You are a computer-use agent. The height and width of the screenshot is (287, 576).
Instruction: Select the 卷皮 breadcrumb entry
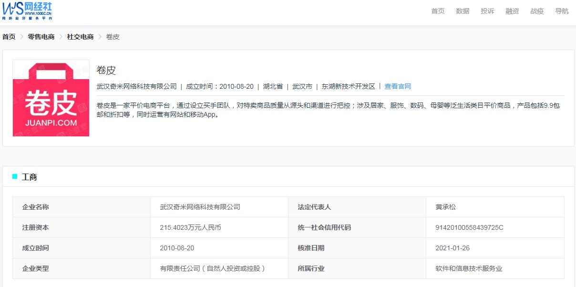(113, 36)
